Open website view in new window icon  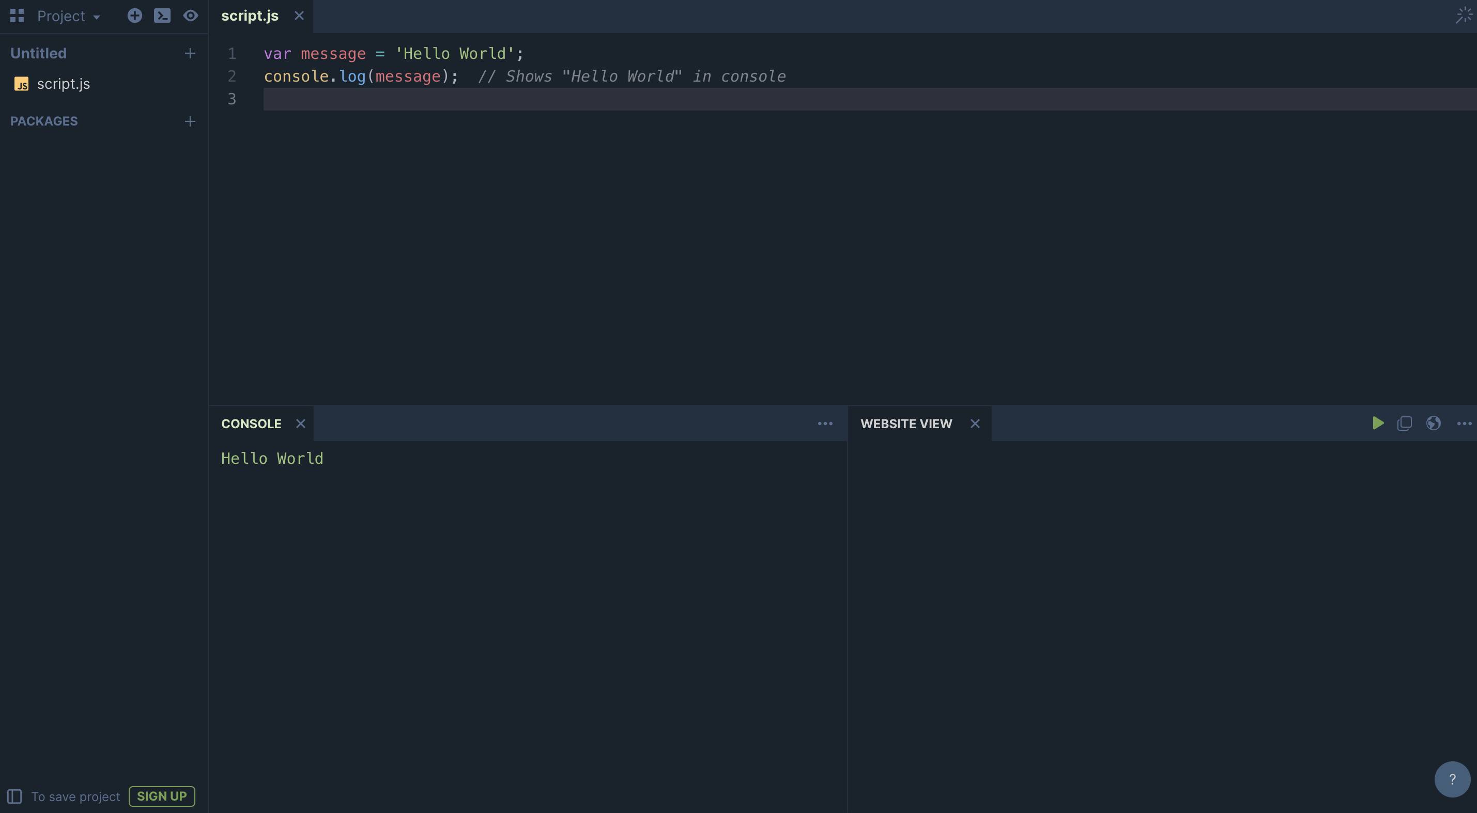tap(1405, 424)
